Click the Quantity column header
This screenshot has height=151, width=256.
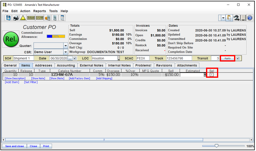(x=11, y=71)
